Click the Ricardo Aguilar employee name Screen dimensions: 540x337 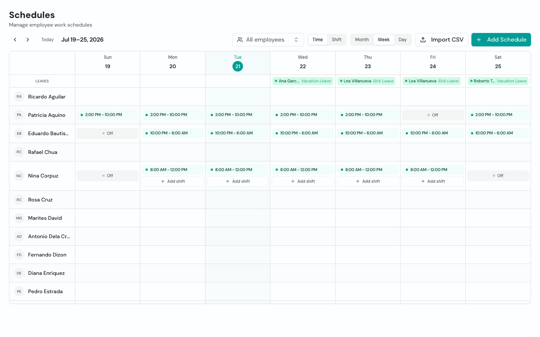[47, 97]
